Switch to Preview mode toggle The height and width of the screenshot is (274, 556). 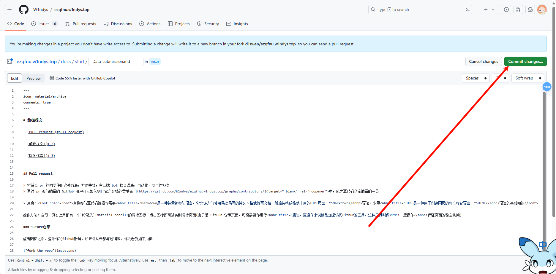34,78
